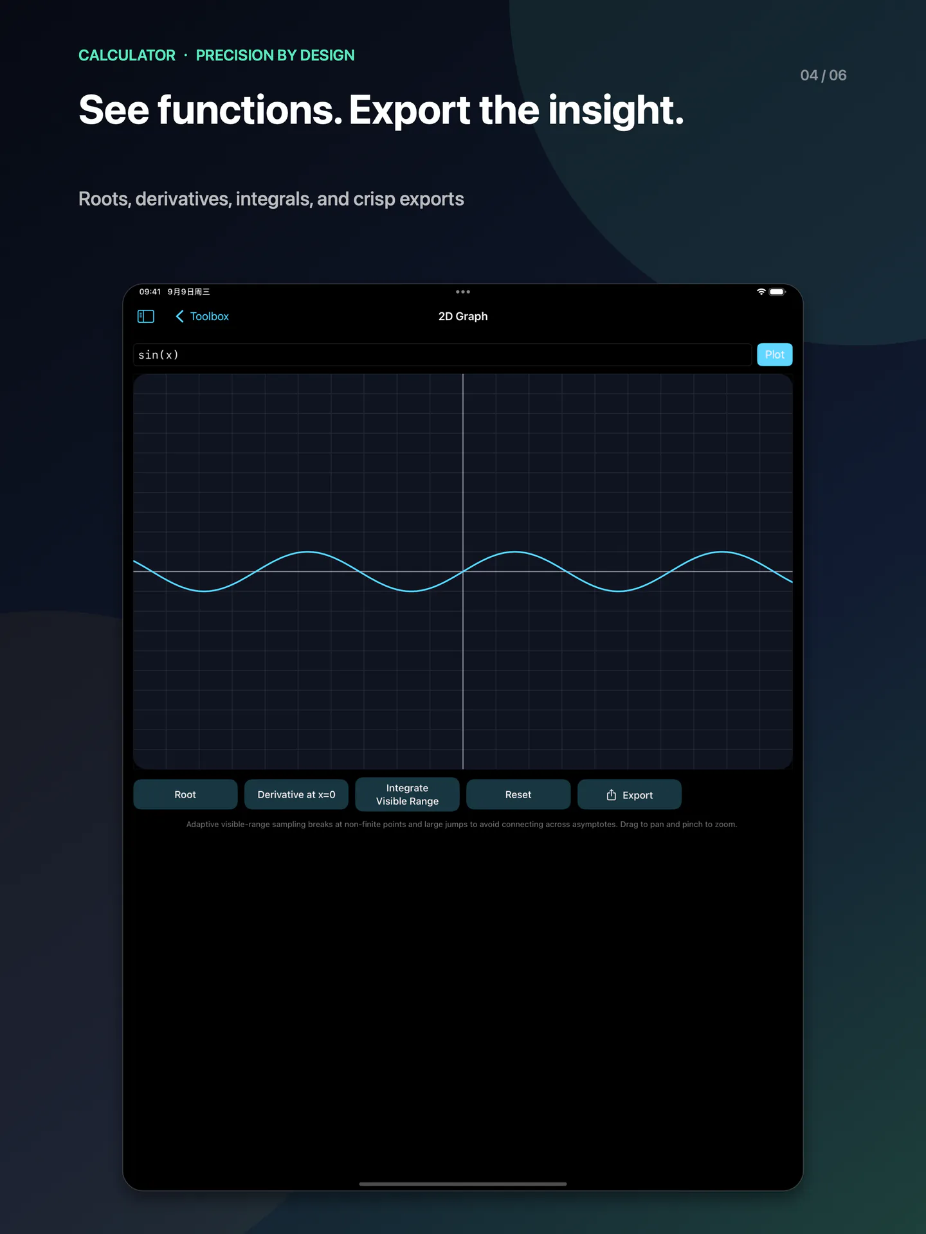
Task: Go back to Toolbox
Action: pyautogui.click(x=202, y=316)
